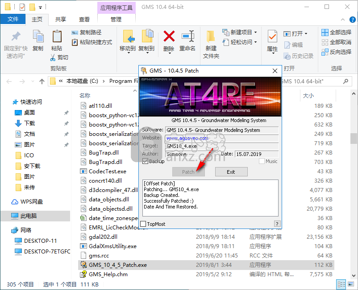Click the Pin to Quick access icon
Image resolution: width=358 pixels, height=290 pixels.
pyautogui.click(x=16, y=37)
